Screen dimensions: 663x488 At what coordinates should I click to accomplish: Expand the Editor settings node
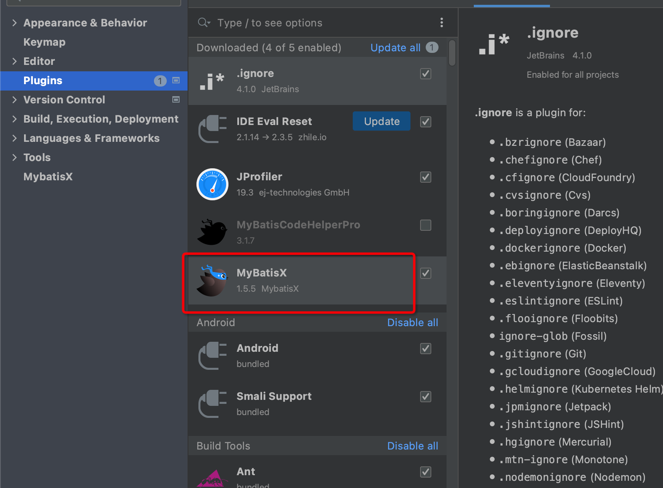click(14, 61)
